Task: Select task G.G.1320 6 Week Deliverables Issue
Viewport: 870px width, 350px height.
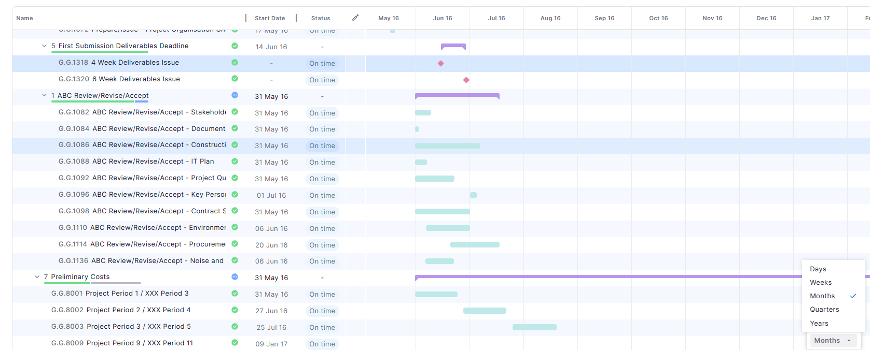Action: point(119,79)
